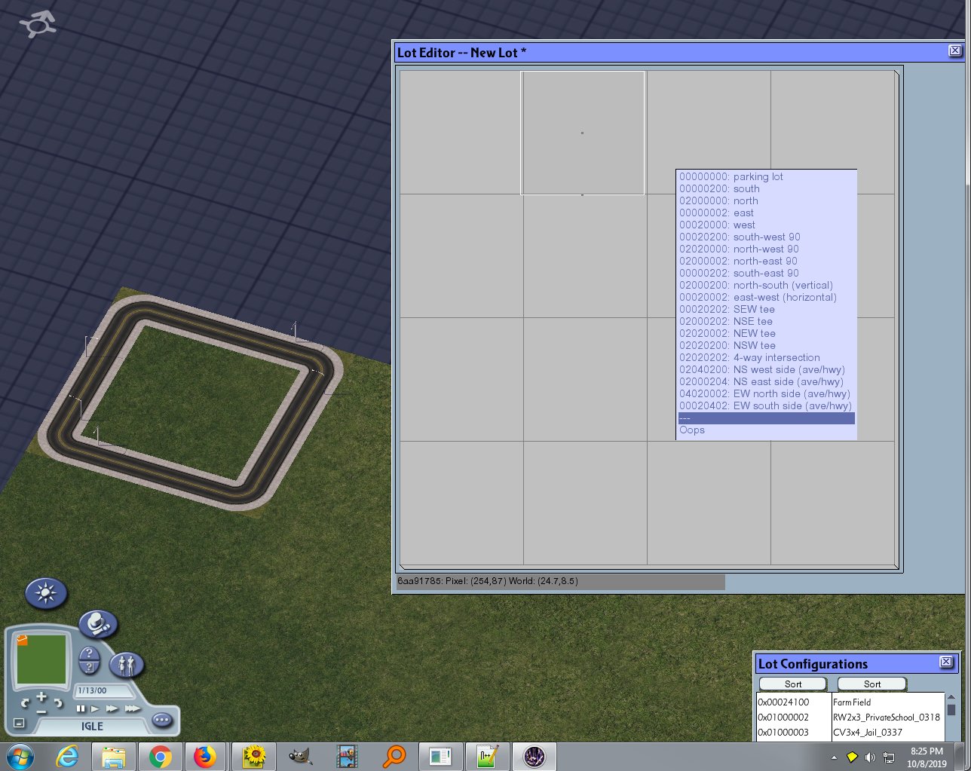The height and width of the screenshot is (771, 971).
Task: Rotate view counterclockwise with left arrow
Action: (x=25, y=703)
